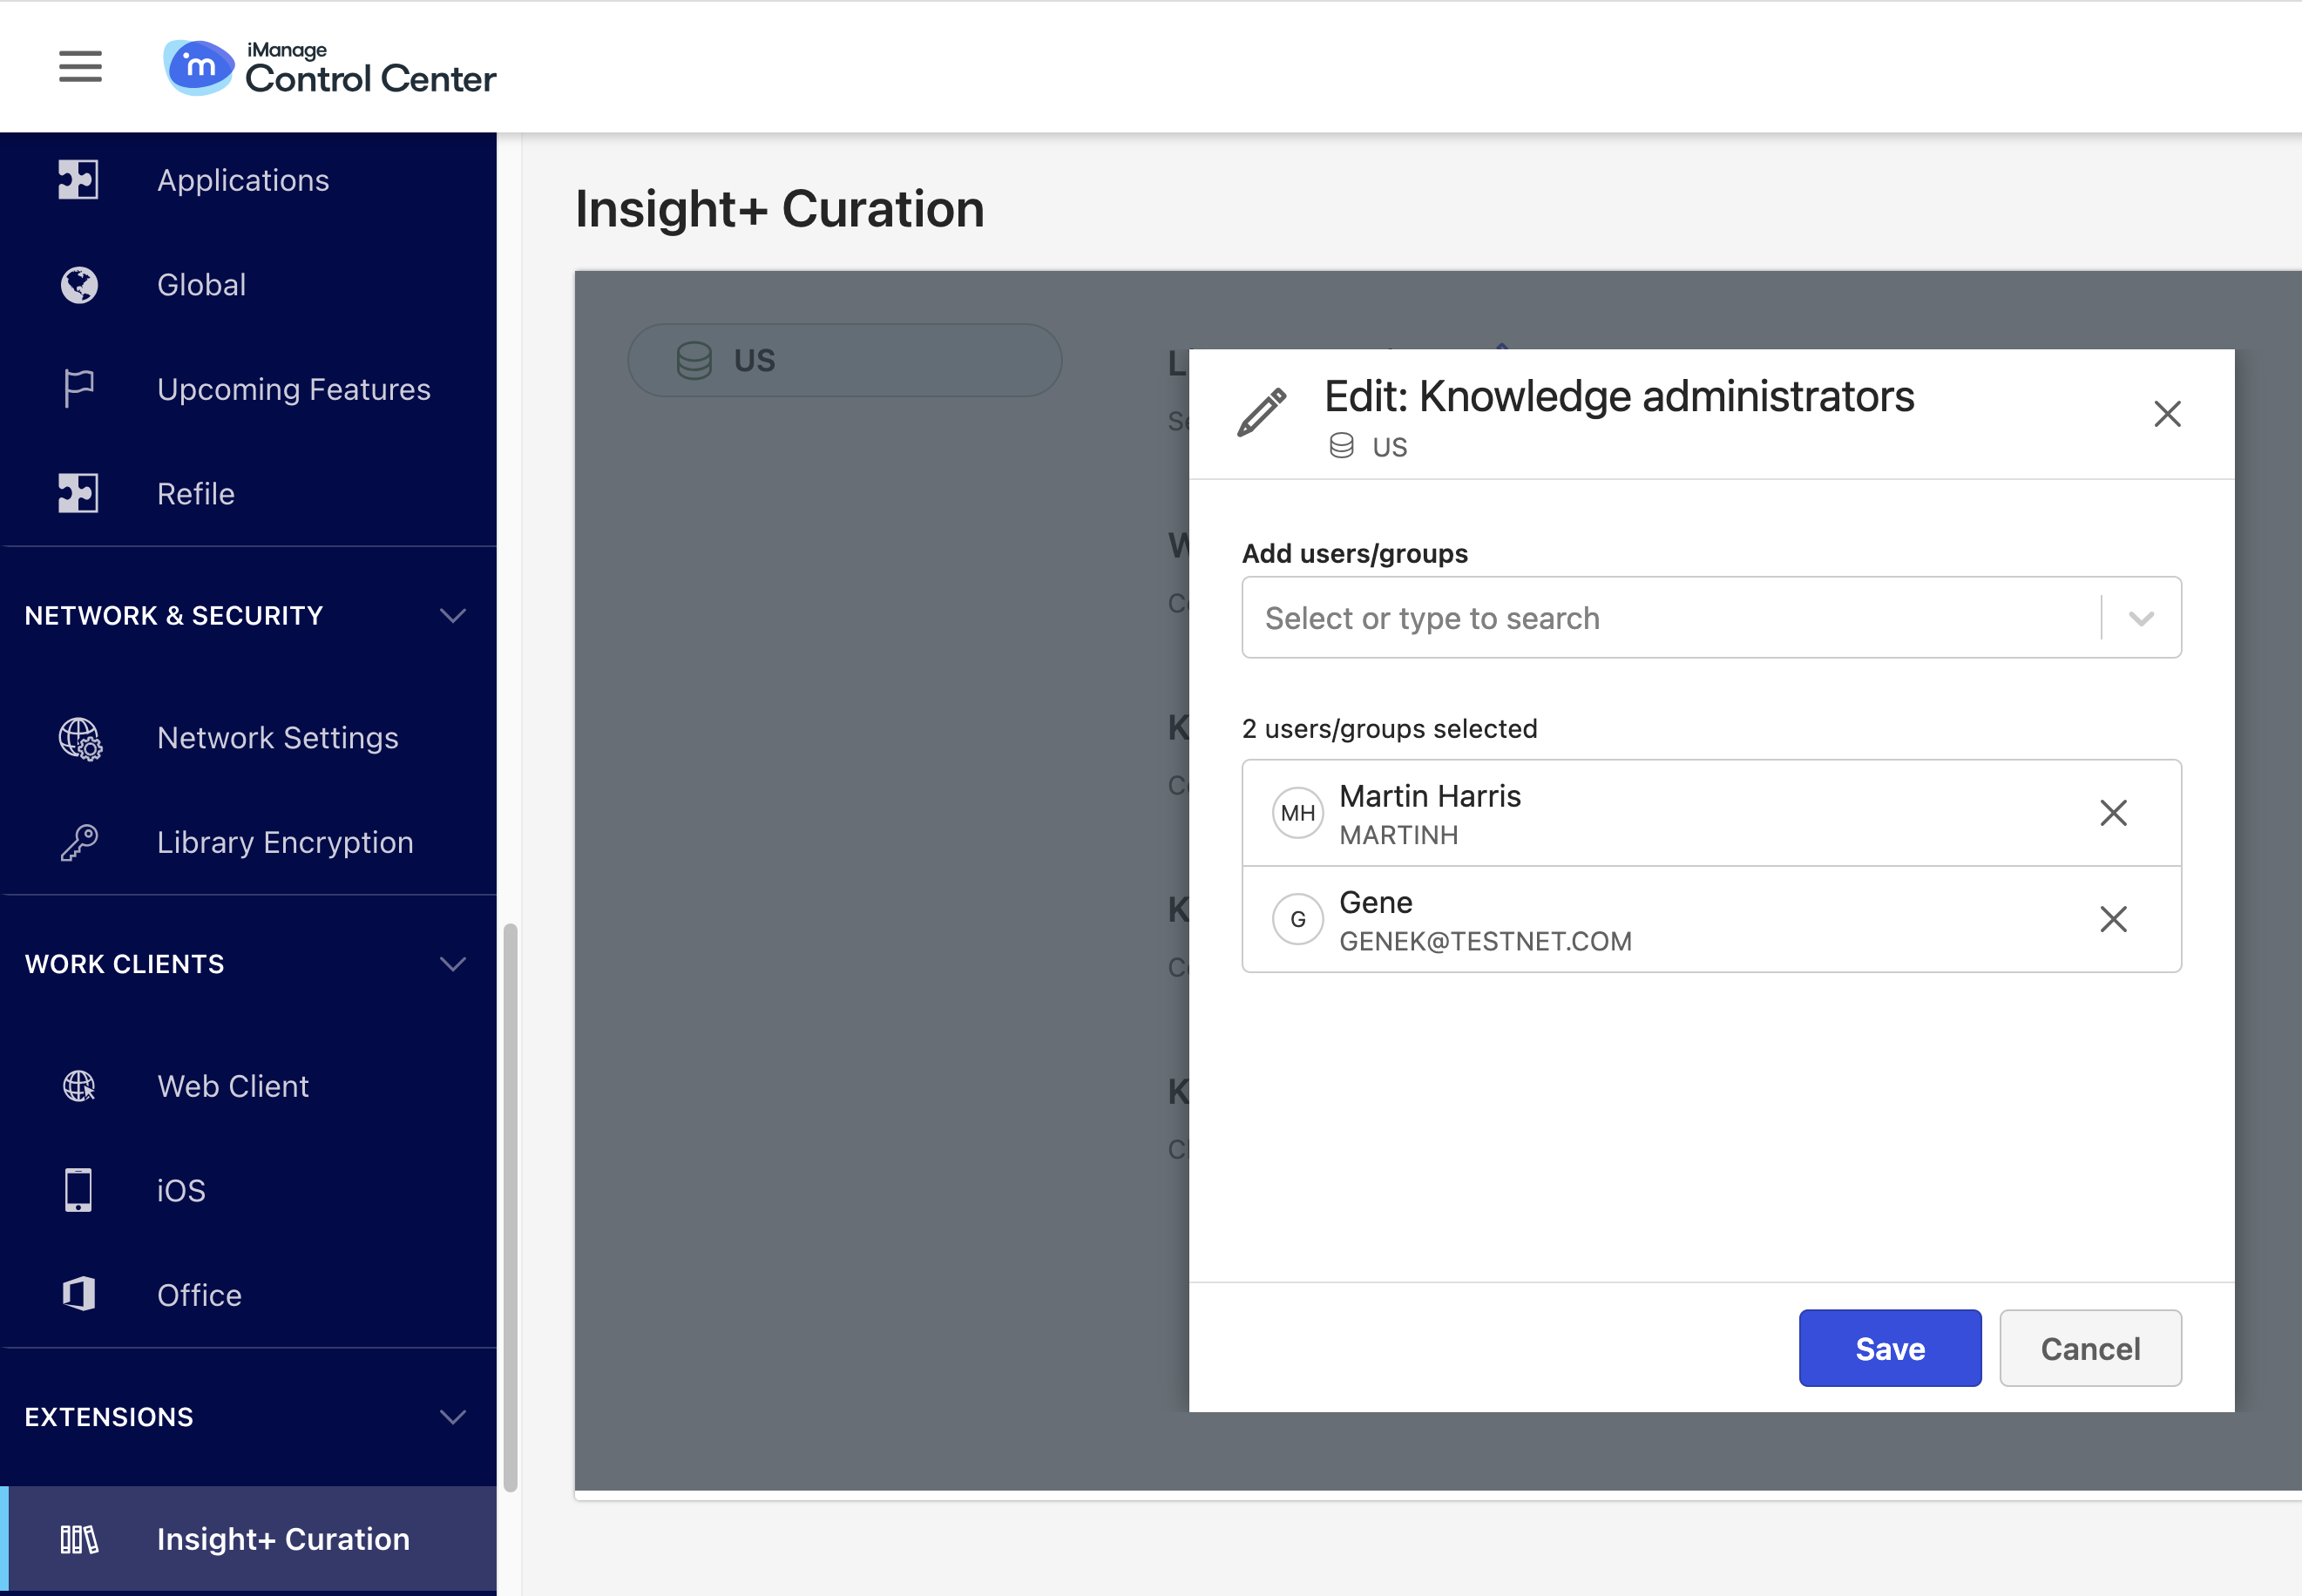Click the Library Encryption key icon
The height and width of the screenshot is (1596, 2302).
78,843
